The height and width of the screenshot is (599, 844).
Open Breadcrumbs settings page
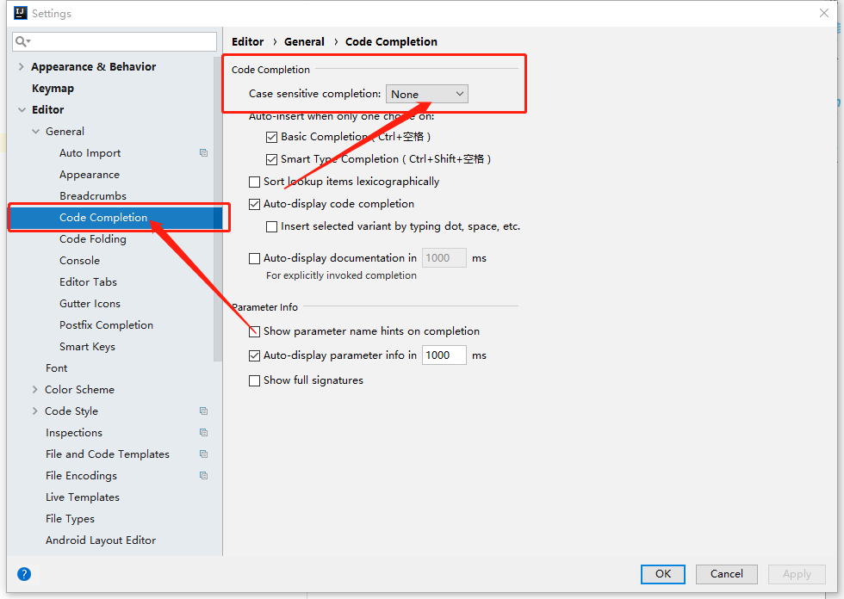93,195
